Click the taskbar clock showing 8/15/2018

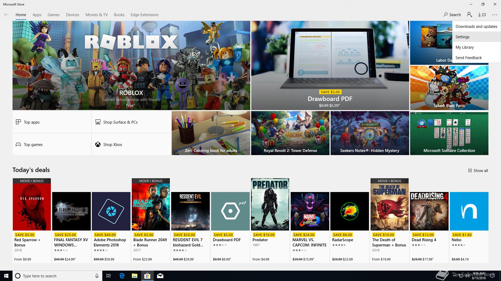[479, 276]
